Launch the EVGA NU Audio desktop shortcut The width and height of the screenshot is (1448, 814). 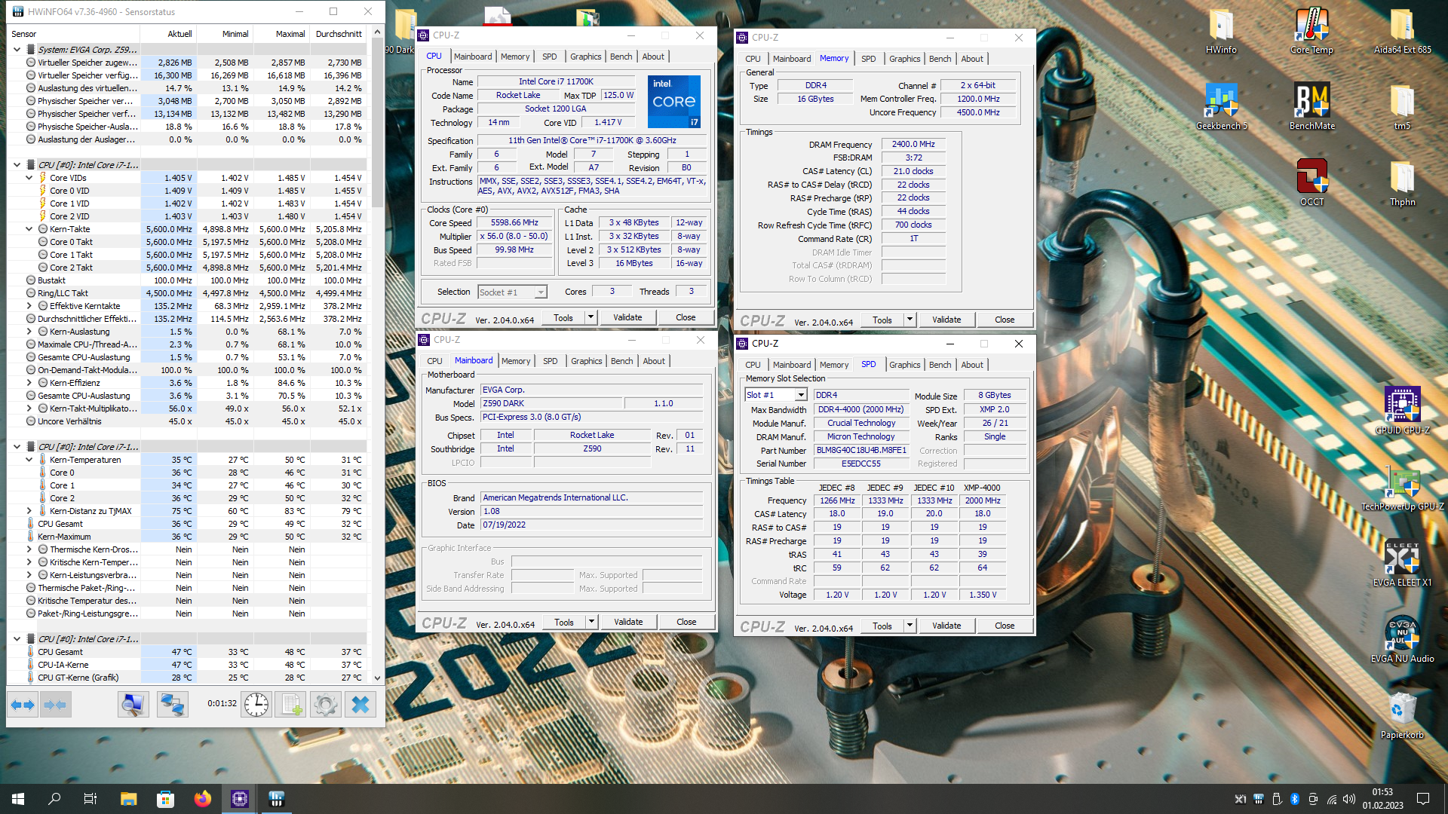point(1402,639)
